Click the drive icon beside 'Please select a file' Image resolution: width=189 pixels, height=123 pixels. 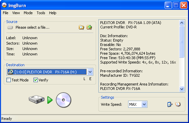10,28
